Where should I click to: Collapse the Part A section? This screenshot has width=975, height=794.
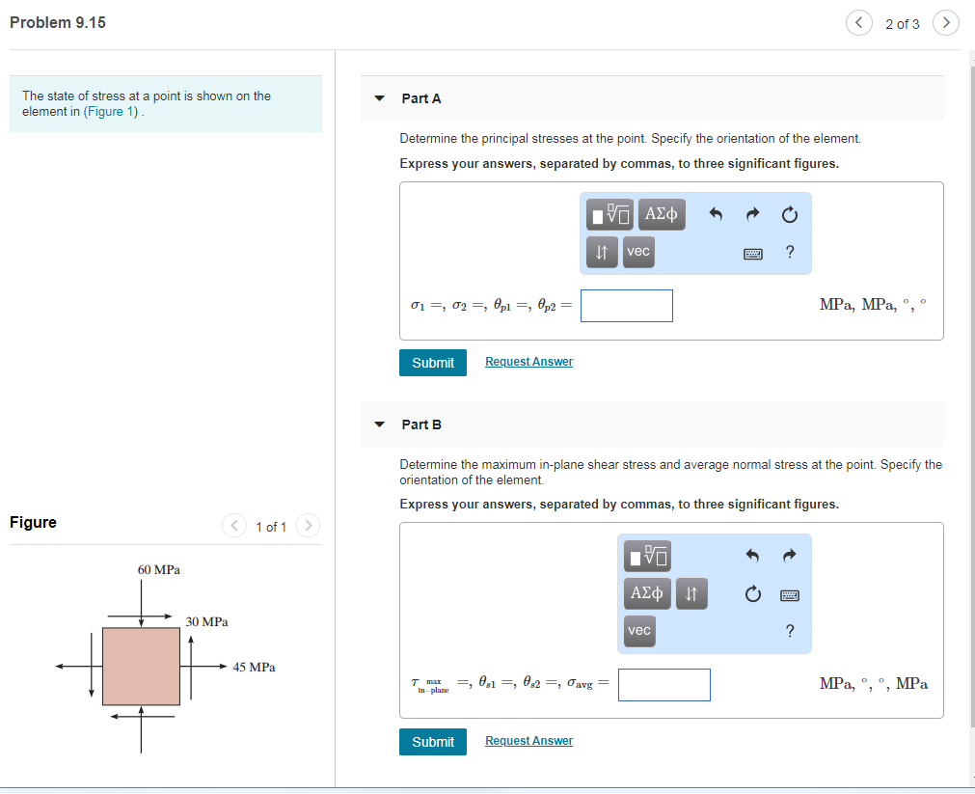pyautogui.click(x=379, y=98)
